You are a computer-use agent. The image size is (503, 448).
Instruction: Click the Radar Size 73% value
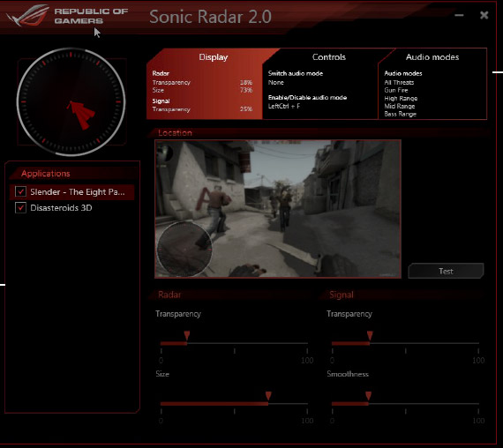coord(246,90)
